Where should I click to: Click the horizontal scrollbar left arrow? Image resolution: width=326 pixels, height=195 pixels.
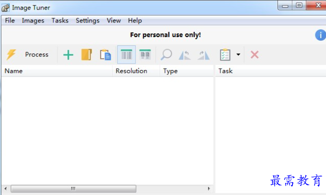(6, 189)
